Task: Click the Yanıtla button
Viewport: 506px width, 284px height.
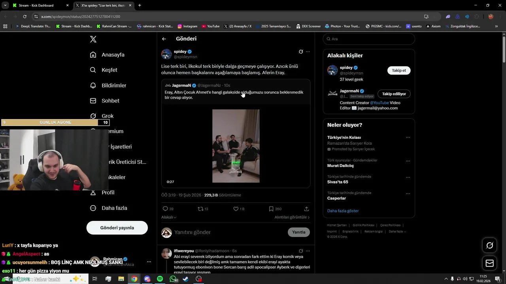Action: 298,232
